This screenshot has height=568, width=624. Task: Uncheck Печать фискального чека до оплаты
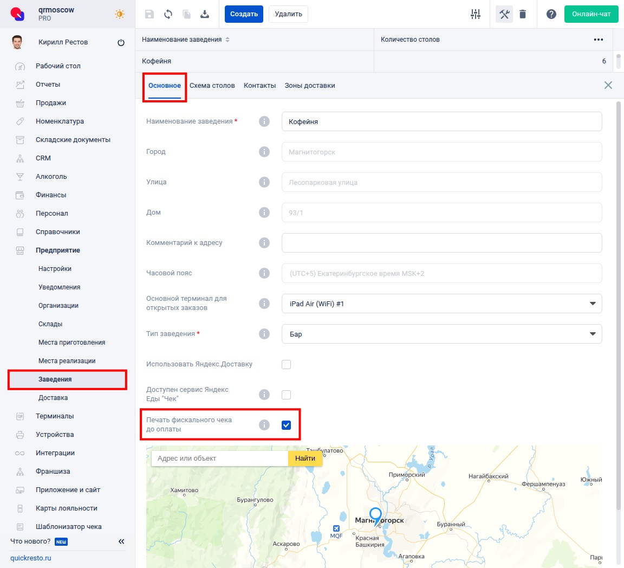tap(287, 425)
